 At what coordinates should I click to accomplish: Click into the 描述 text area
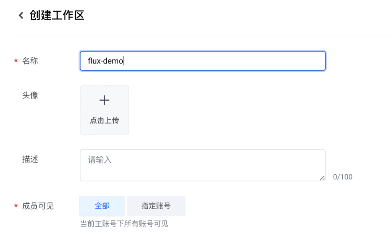[203, 169]
